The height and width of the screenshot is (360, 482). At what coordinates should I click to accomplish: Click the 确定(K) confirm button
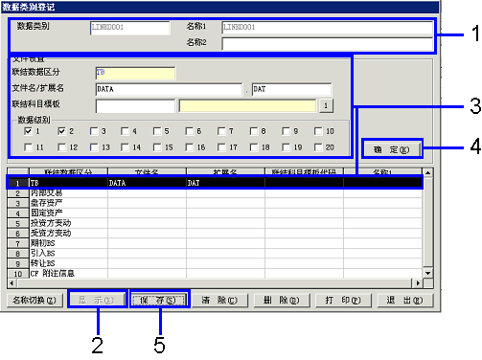point(392,149)
